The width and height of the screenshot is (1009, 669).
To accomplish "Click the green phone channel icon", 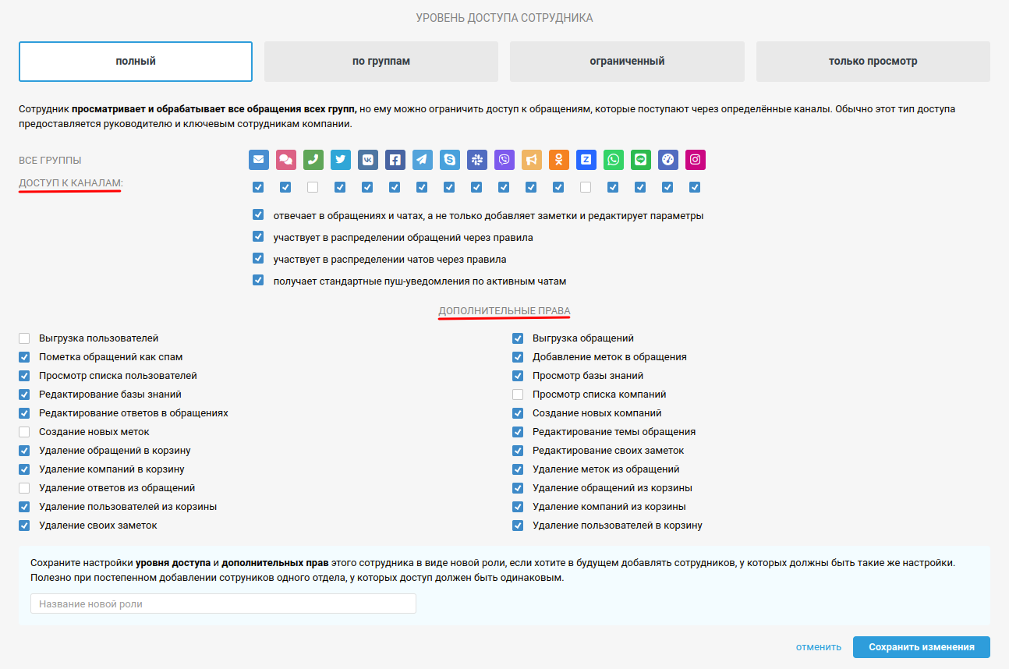I will point(313,160).
